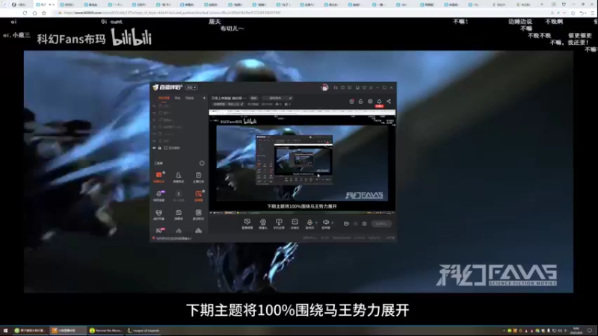Click the bottom-left status message in live companion
This screenshot has width=598, height=336.
coord(173,238)
